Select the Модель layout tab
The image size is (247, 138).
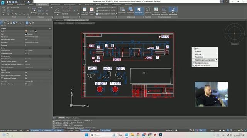(61, 118)
